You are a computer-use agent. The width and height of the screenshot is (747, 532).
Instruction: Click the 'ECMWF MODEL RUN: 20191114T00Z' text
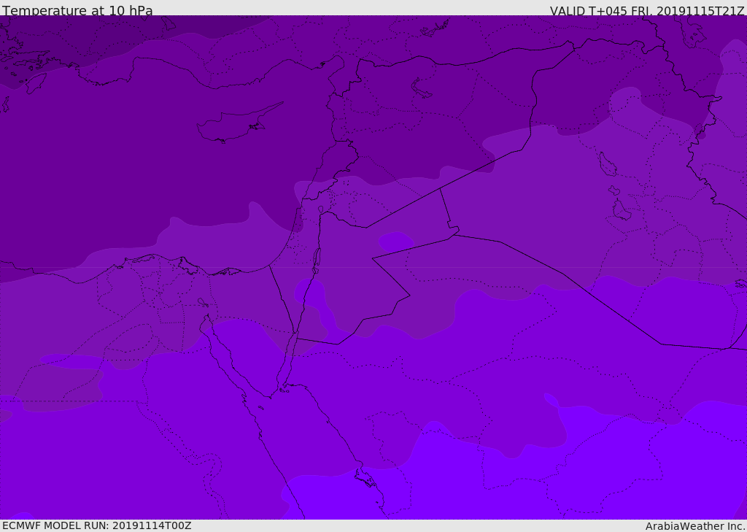click(x=97, y=525)
